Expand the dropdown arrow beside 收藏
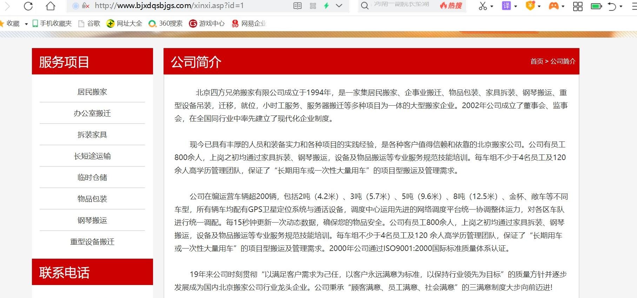 (x=26, y=24)
